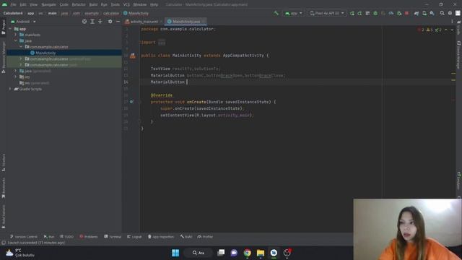Click the gutter icon beside class MainActivity
The image size is (462, 260).
133,56
